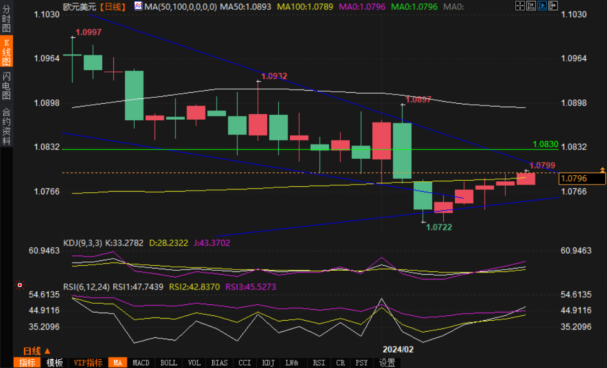
Task: Open the 日线 period dropdown
Action: point(36,351)
